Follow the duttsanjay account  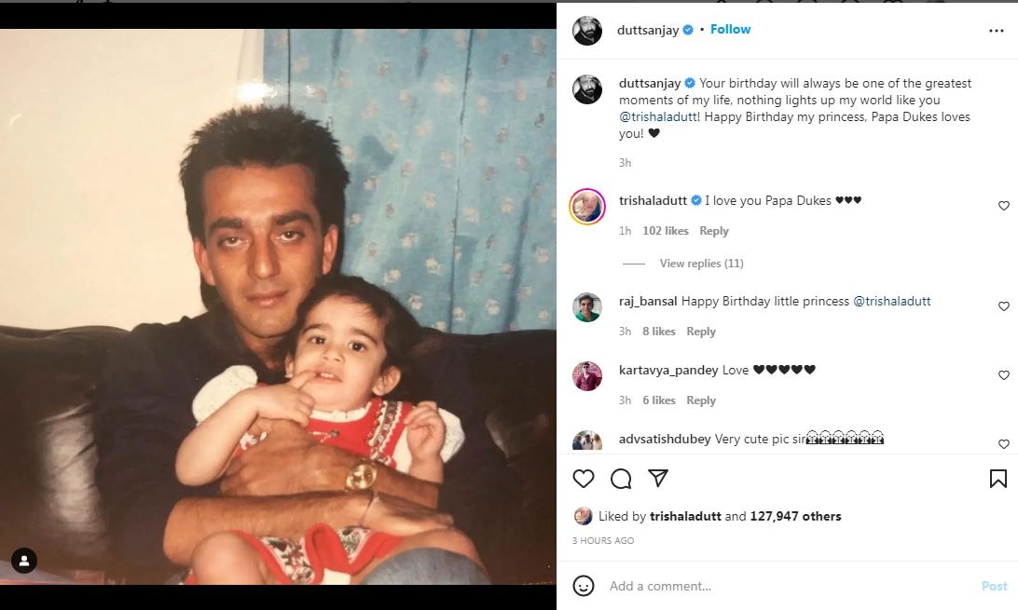tap(730, 29)
